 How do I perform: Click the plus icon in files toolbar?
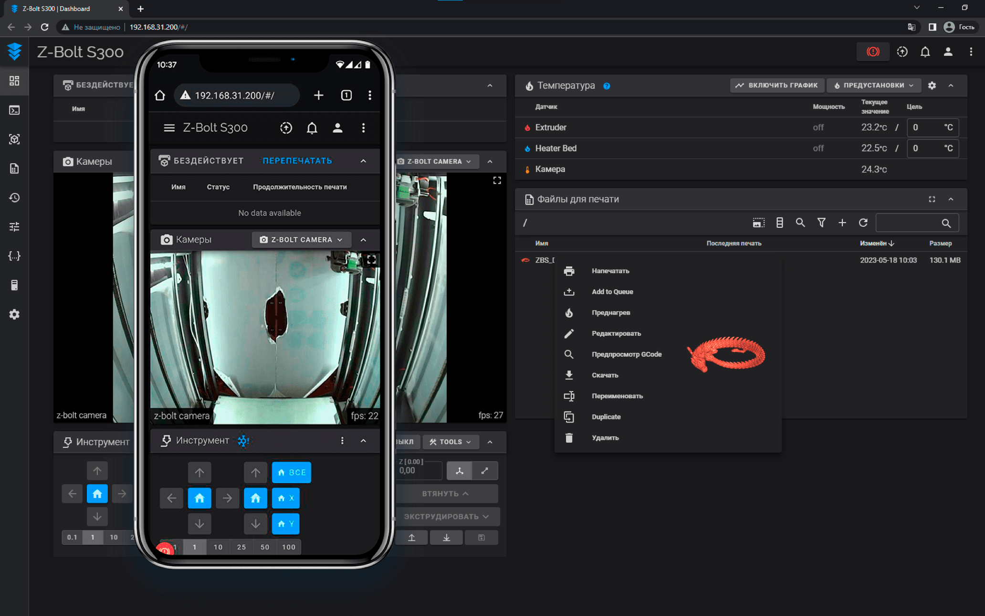[x=842, y=223]
